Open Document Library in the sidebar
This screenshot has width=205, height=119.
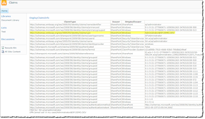(x=10, y=20)
